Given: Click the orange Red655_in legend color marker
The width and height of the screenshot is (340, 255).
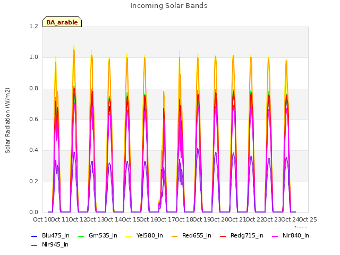Looking at the screenshot, I should 175,236.
